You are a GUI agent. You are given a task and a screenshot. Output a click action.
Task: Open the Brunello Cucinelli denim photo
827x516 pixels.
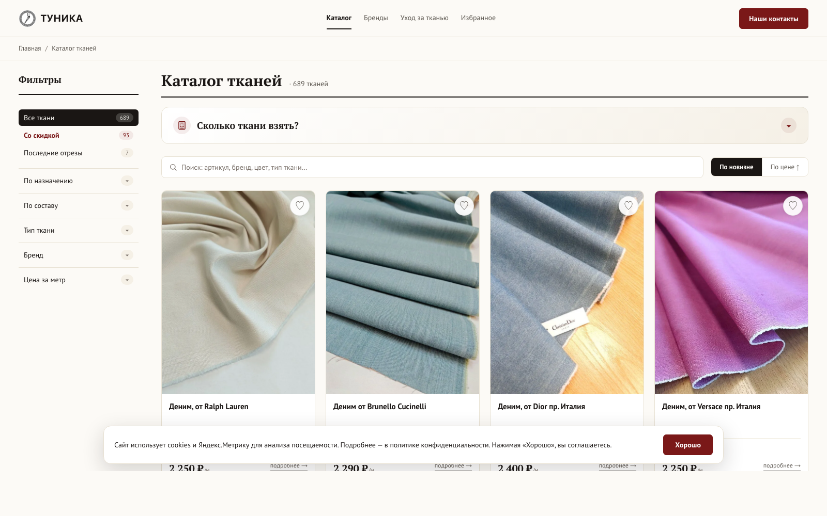coord(403,293)
